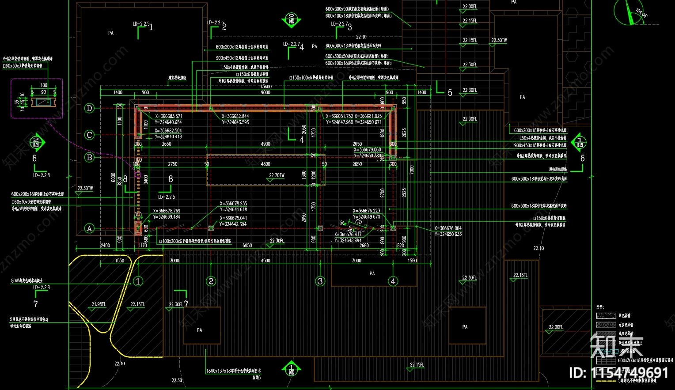Select the PA label between grid bubbles 3 and 4
This screenshot has height=390, width=675.
pyautogui.click(x=372, y=274)
